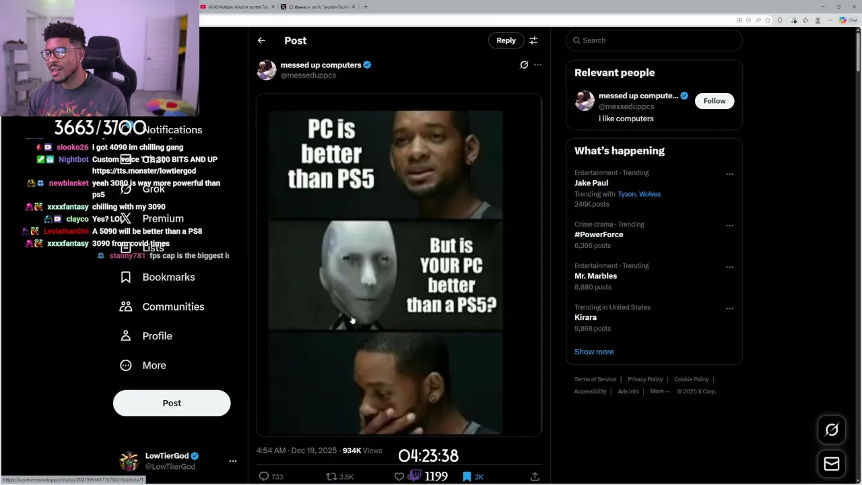Click the @messeduppcs handle under author name

tap(308, 75)
